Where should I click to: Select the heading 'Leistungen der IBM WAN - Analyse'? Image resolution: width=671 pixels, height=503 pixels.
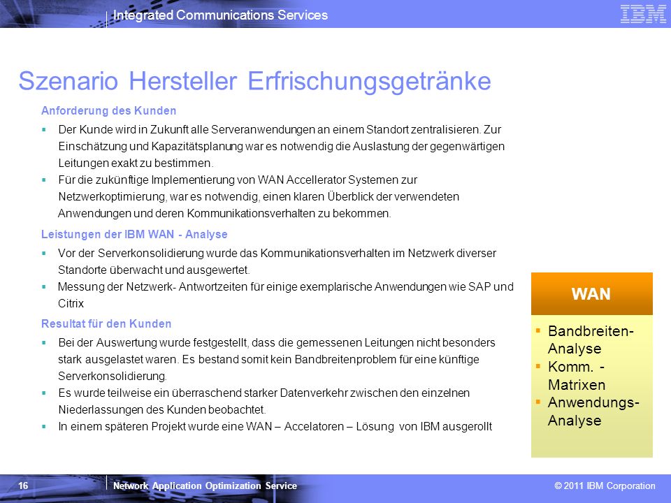pyautogui.click(x=134, y=235)
